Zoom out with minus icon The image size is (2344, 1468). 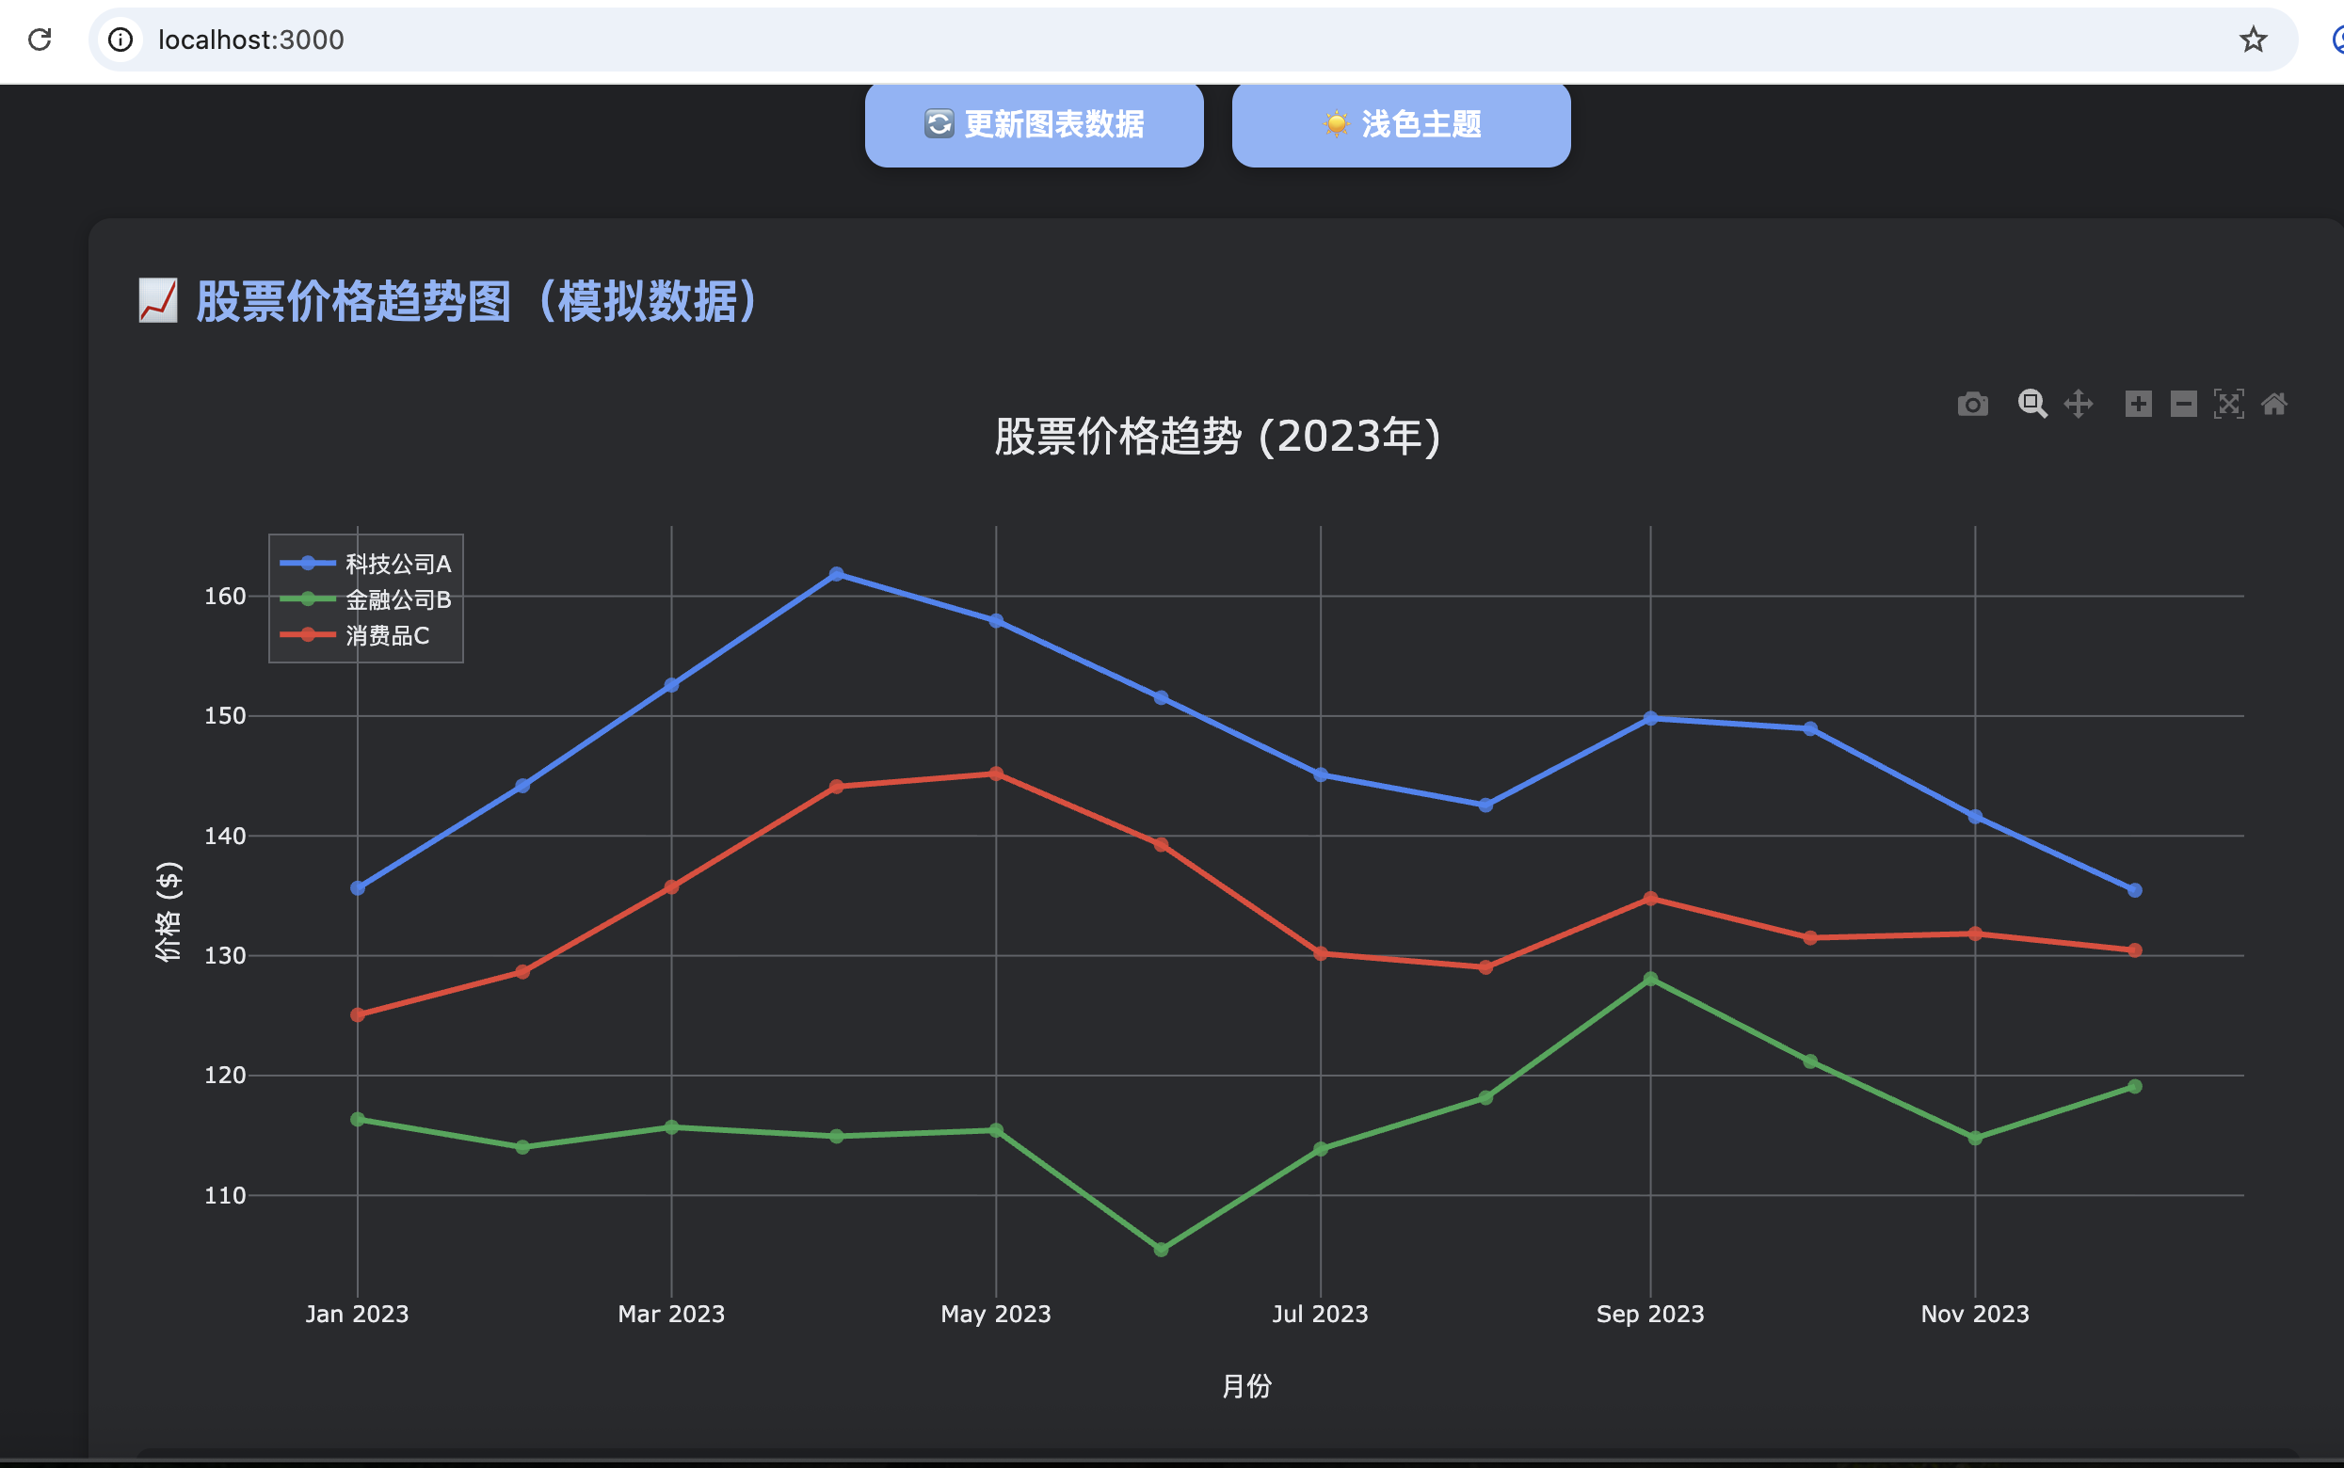pyautogui.click(x=2184, y=404)
